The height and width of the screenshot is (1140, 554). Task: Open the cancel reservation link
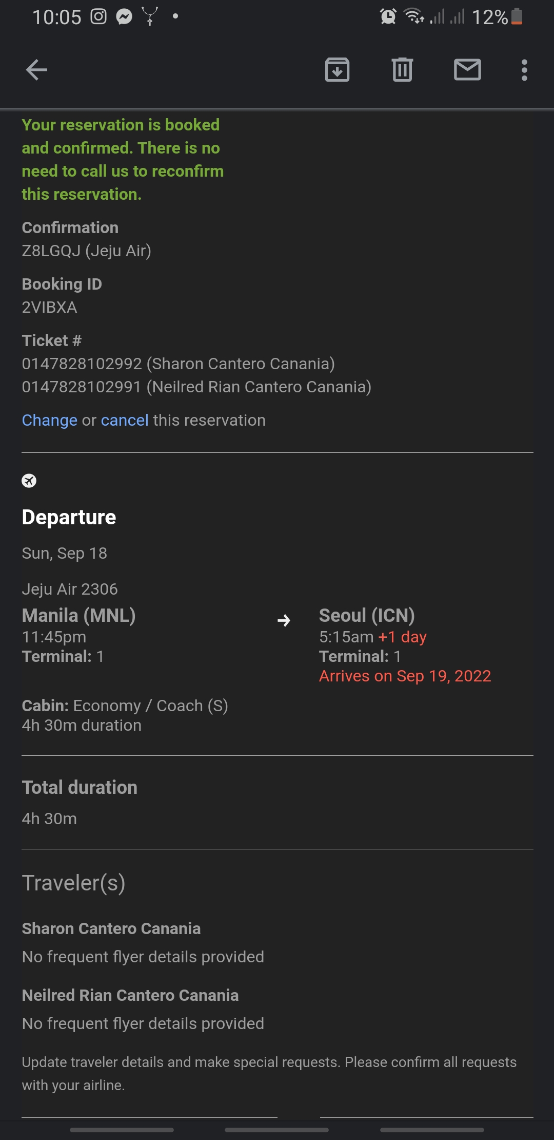click(x=125, y=420)
